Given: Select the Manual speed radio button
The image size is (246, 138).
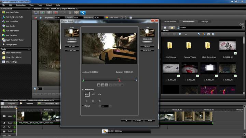Looking at the screenshot, I should tap(83, 106).
